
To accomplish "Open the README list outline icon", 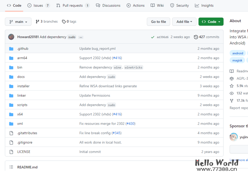I will [11, 167].
